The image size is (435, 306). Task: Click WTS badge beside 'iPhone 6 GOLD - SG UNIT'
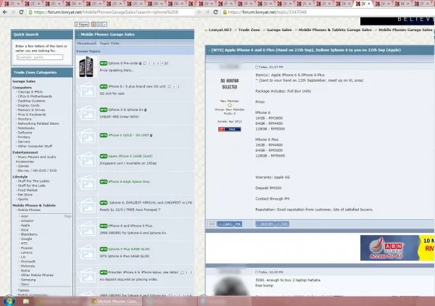pos(104,136)
